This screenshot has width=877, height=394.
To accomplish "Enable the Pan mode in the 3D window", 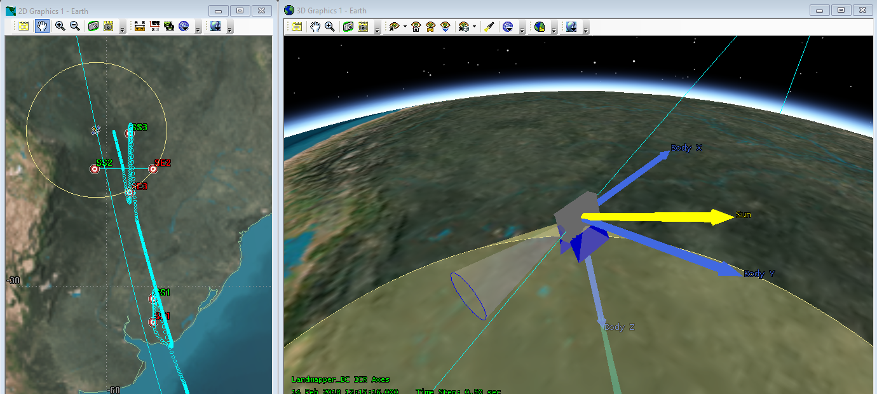I will [x=314, y=27].
